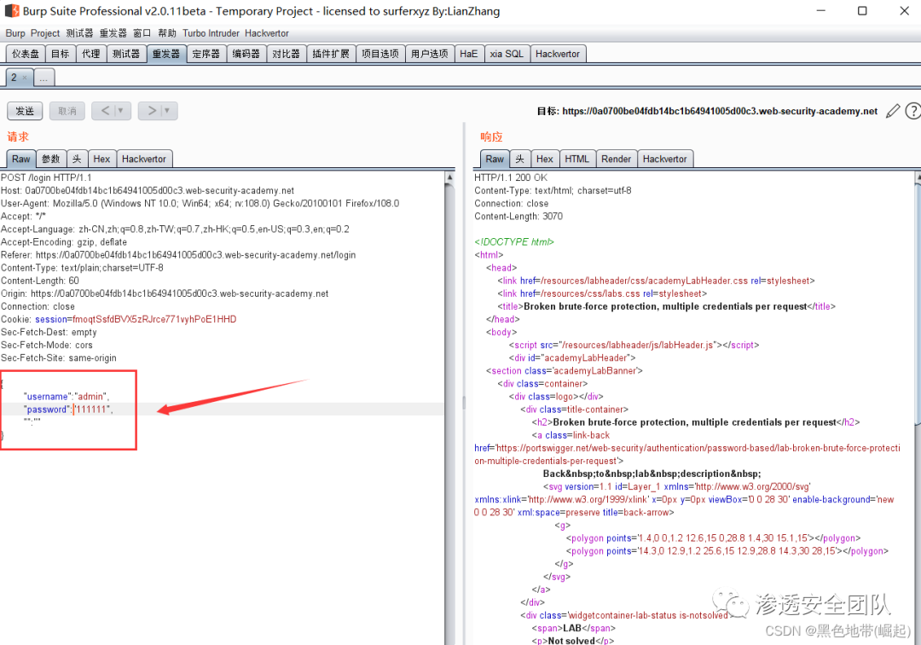Click the POST /login HTTP/1.1 line
Image resolution: width=921 pixels, height=645 pixels.
[46, 177]
